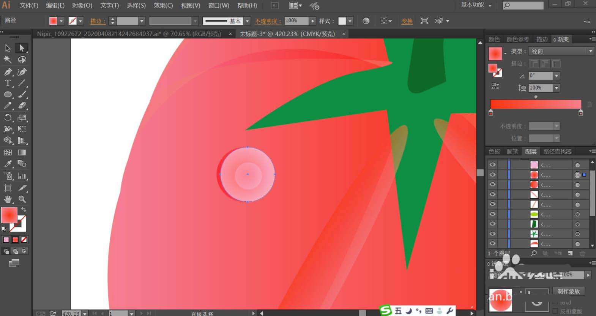Enable Draw Behind mode in the toolbox
Image resolution: width=596 pixels, height=316 pixels.
coord(15,251)
